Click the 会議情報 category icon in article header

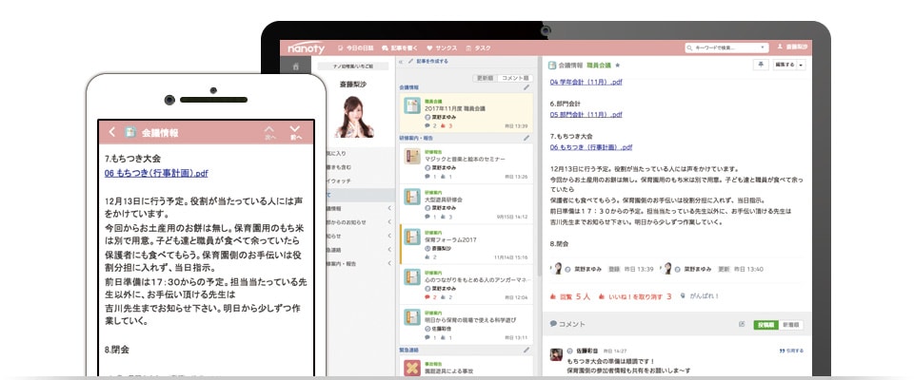pyautogui.click(x=552, y=66)
